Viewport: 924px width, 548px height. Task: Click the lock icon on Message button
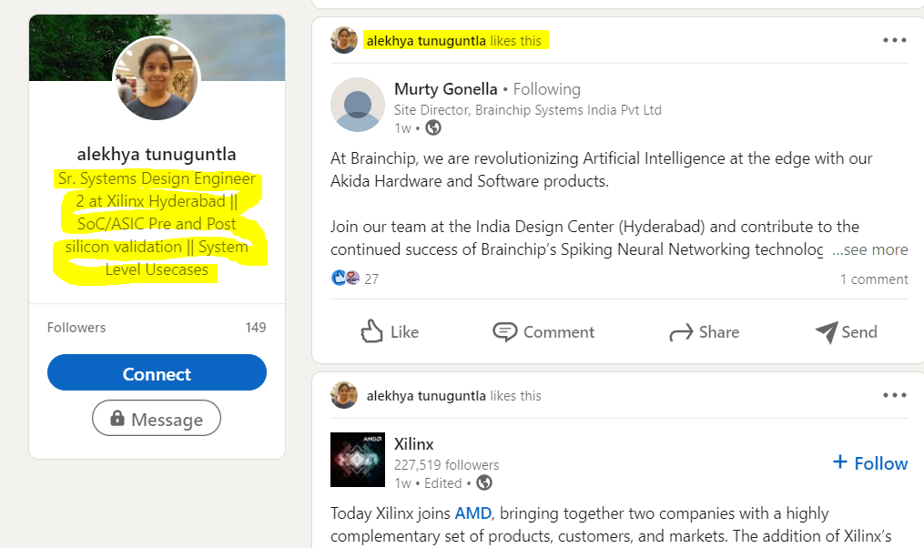(117, 418)
